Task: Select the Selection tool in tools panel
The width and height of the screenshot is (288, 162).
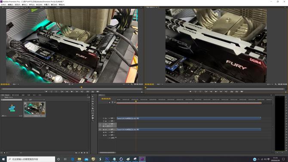Action: pyautogui.click(x=93, y=96)
